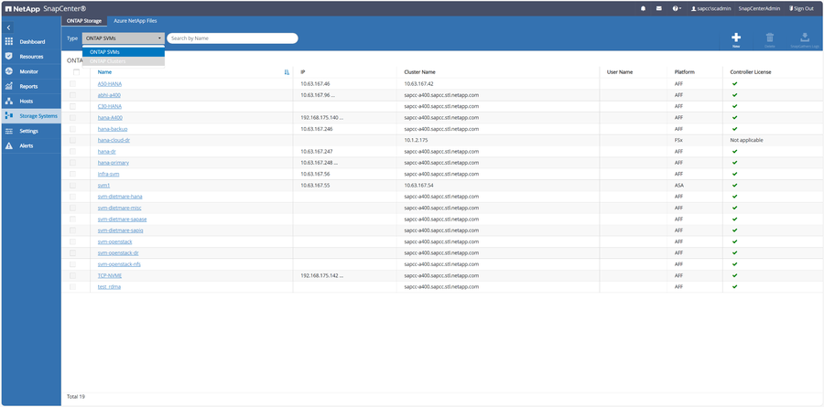Open the hana-primary storage link

click(113, 163)
